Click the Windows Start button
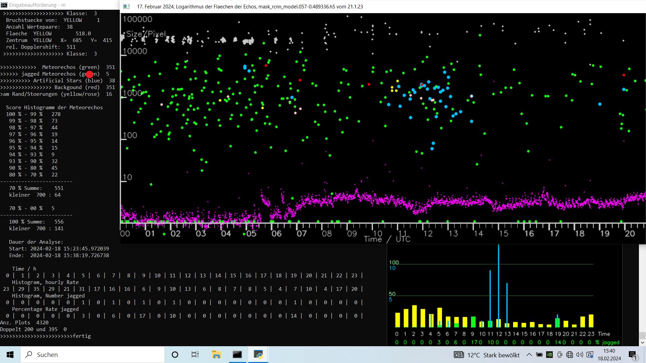The image size is (646, 363). pyautogui.click(x=10, y=355)
